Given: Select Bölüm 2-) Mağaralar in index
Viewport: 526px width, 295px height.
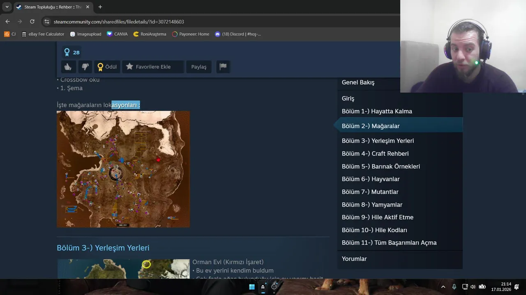Looking at the screenshot, I should [x=400, y=126].
